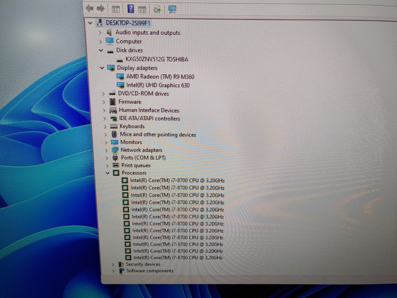Image resolution: width=397 pixels, height=298 pixels.
Task: Expand DVD/CD-ROM drives
Action: (x=103, y=94)
